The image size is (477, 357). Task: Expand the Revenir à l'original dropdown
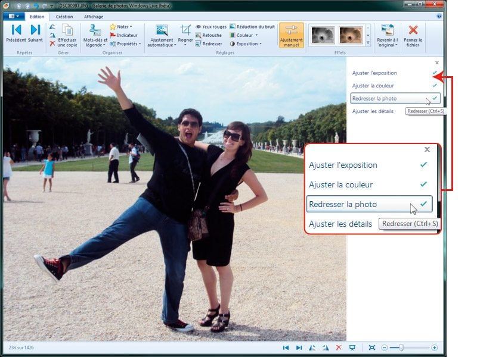click(387, 42)
